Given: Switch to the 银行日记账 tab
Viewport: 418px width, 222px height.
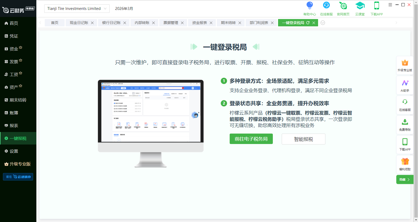Looking at the screenshot, I should (111, 23).
